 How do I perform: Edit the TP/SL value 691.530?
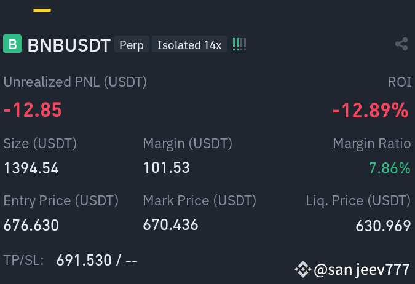(84, 260)
